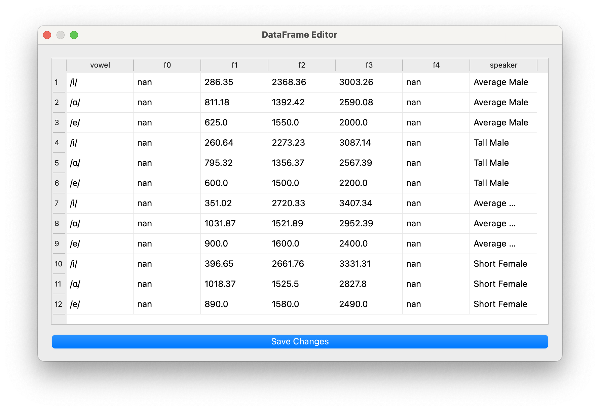The image size is (600, 411).
Task: Select the speaker column header
Action: [x=503, y=65]
